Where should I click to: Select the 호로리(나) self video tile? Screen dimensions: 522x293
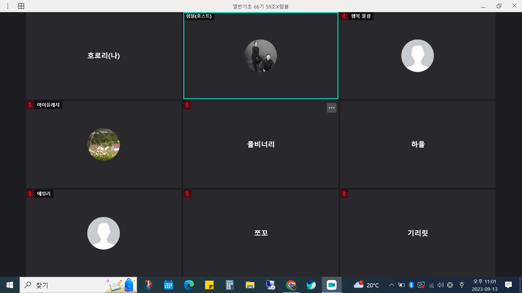103,56
